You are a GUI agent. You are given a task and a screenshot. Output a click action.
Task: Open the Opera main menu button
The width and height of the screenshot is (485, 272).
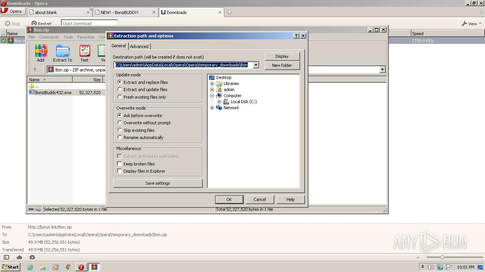13,11
